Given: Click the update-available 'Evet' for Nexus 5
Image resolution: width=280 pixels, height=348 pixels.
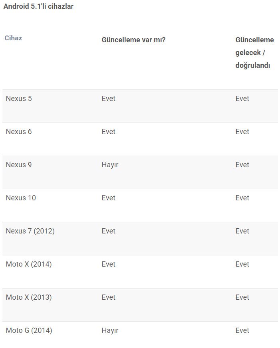Looking at the screenshot, I should [108, 98].
